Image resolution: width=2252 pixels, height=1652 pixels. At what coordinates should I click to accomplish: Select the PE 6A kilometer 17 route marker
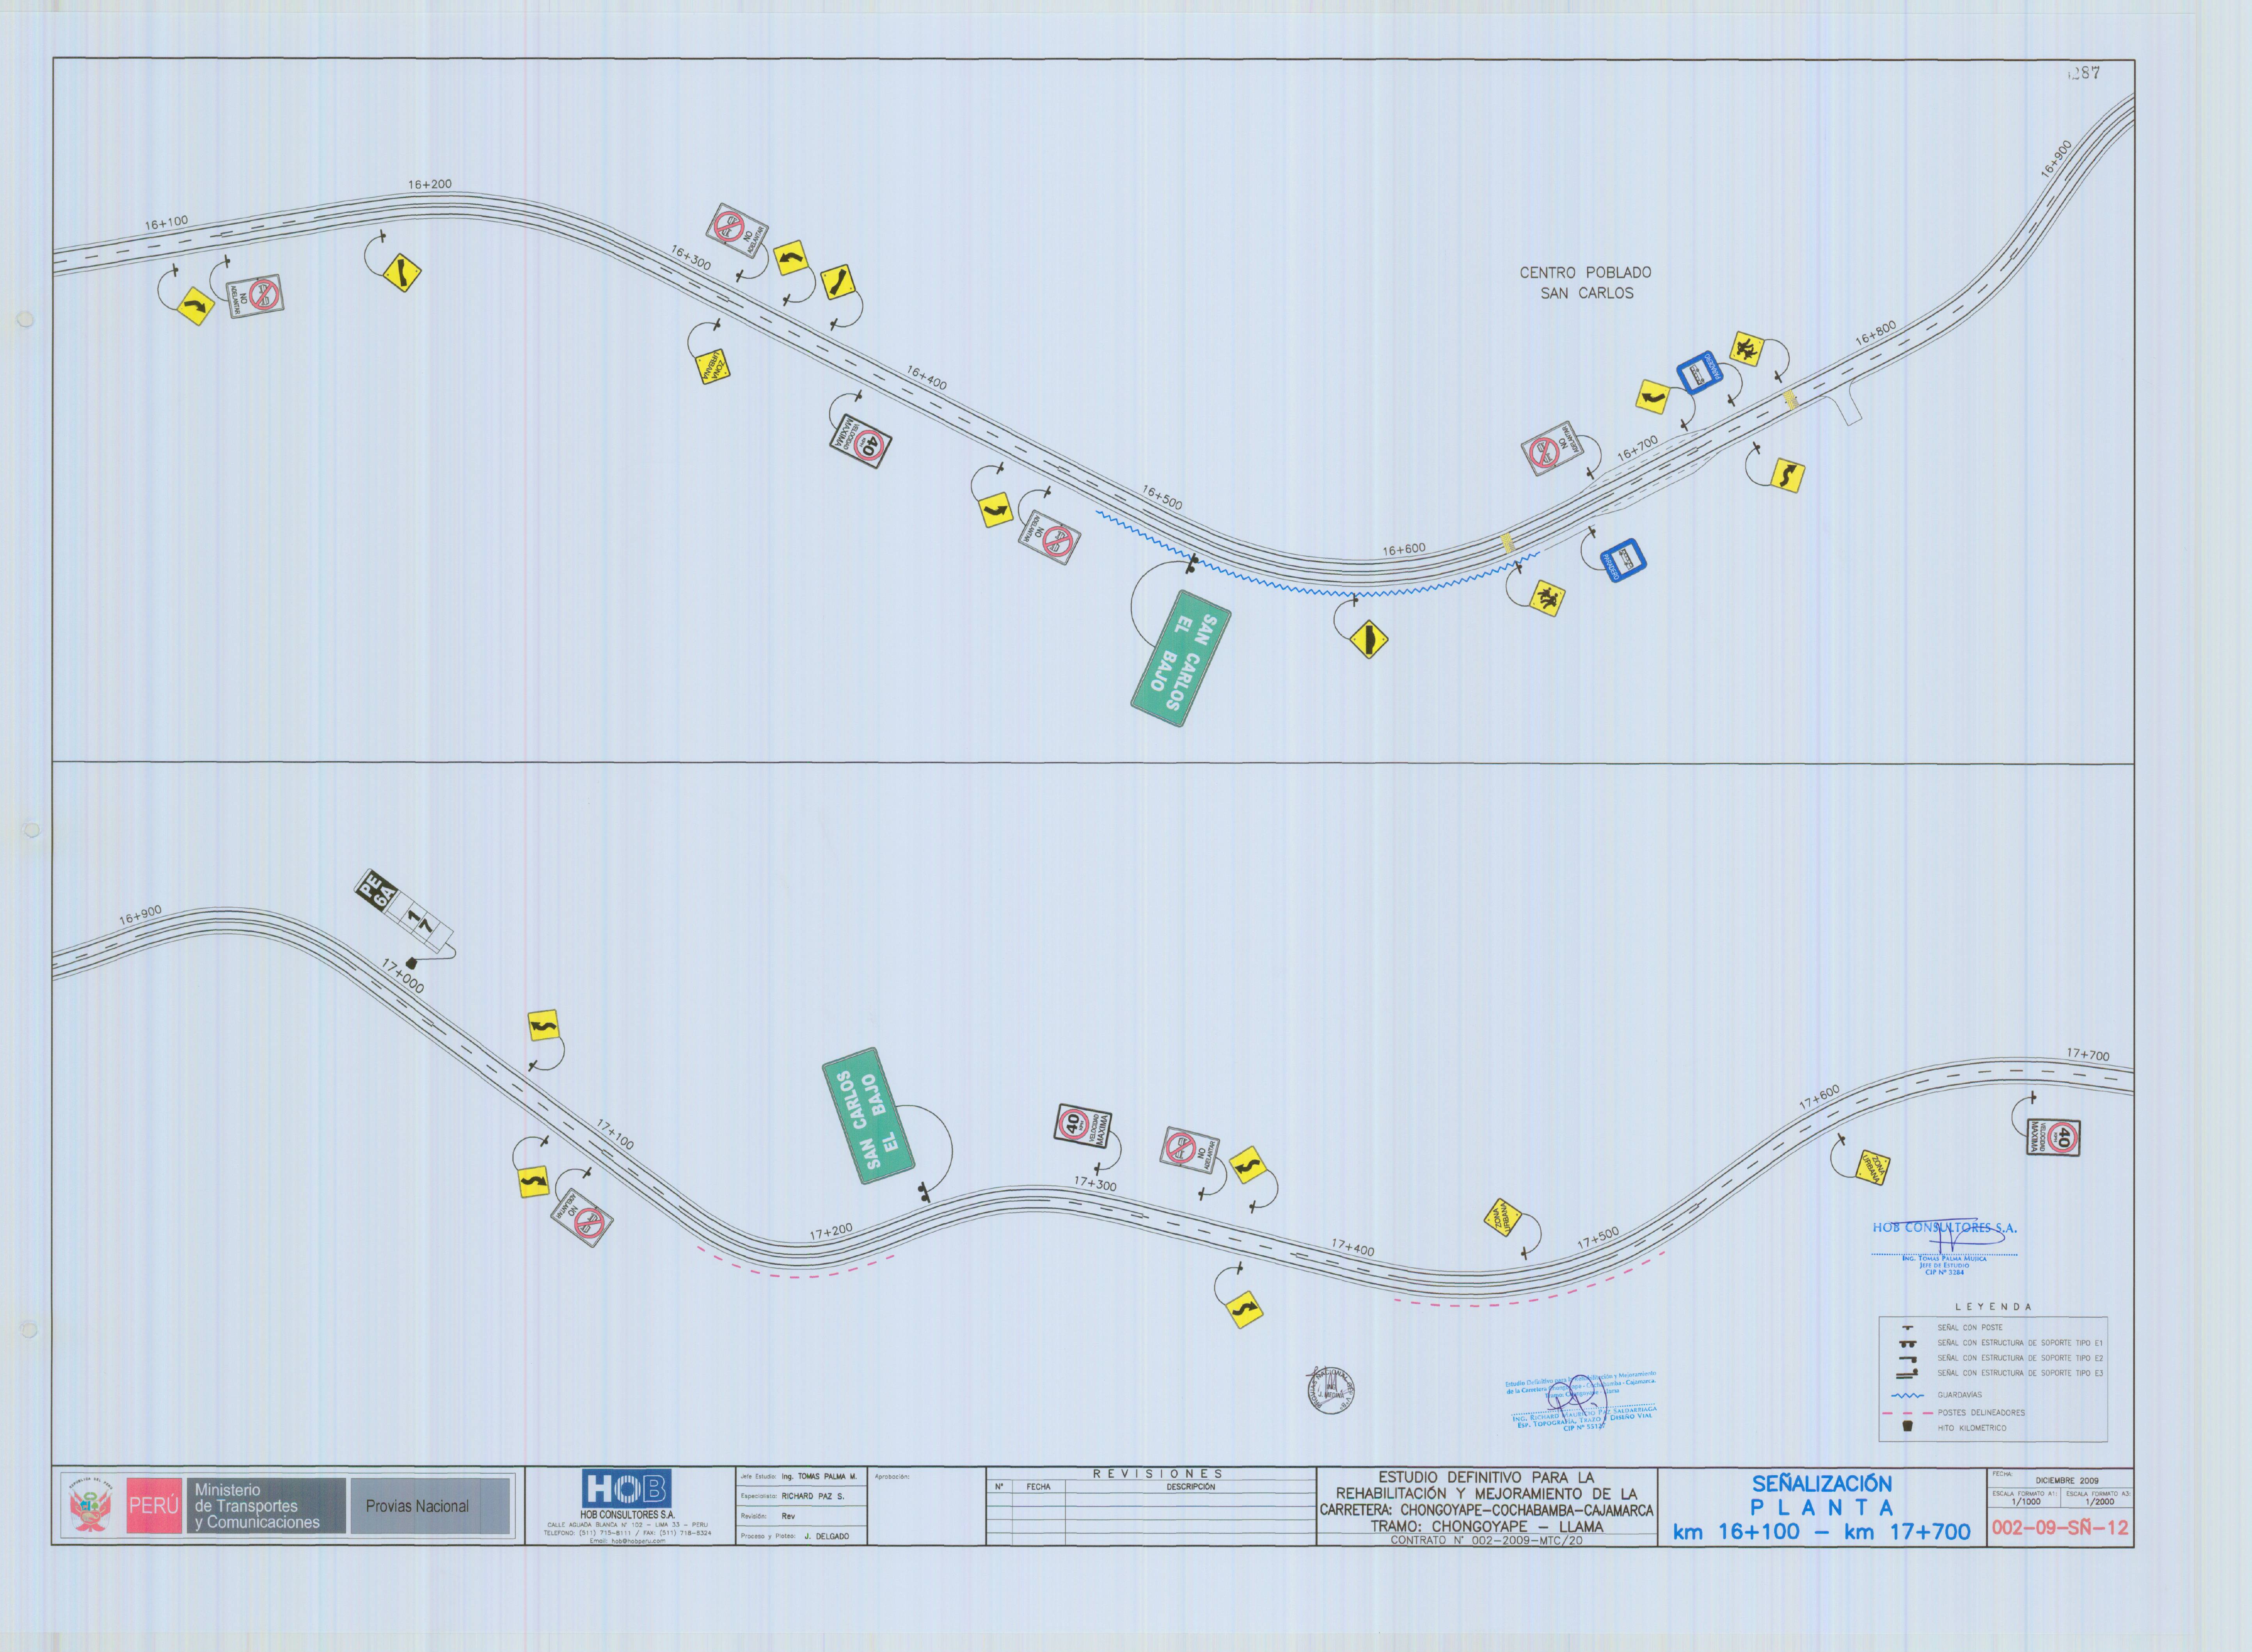pos(404,910)
